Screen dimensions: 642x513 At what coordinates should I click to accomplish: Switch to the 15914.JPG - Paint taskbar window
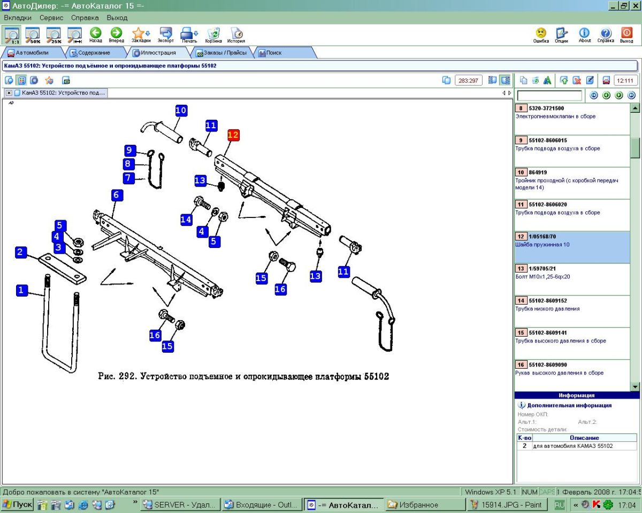point(507,504)
